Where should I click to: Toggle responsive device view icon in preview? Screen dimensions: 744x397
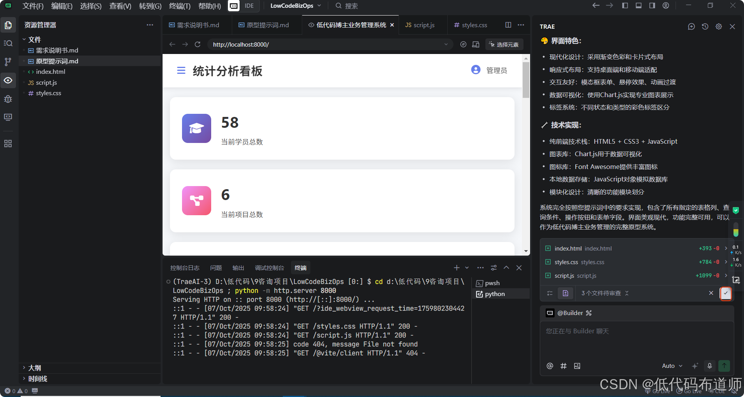(x=476, y=44)
